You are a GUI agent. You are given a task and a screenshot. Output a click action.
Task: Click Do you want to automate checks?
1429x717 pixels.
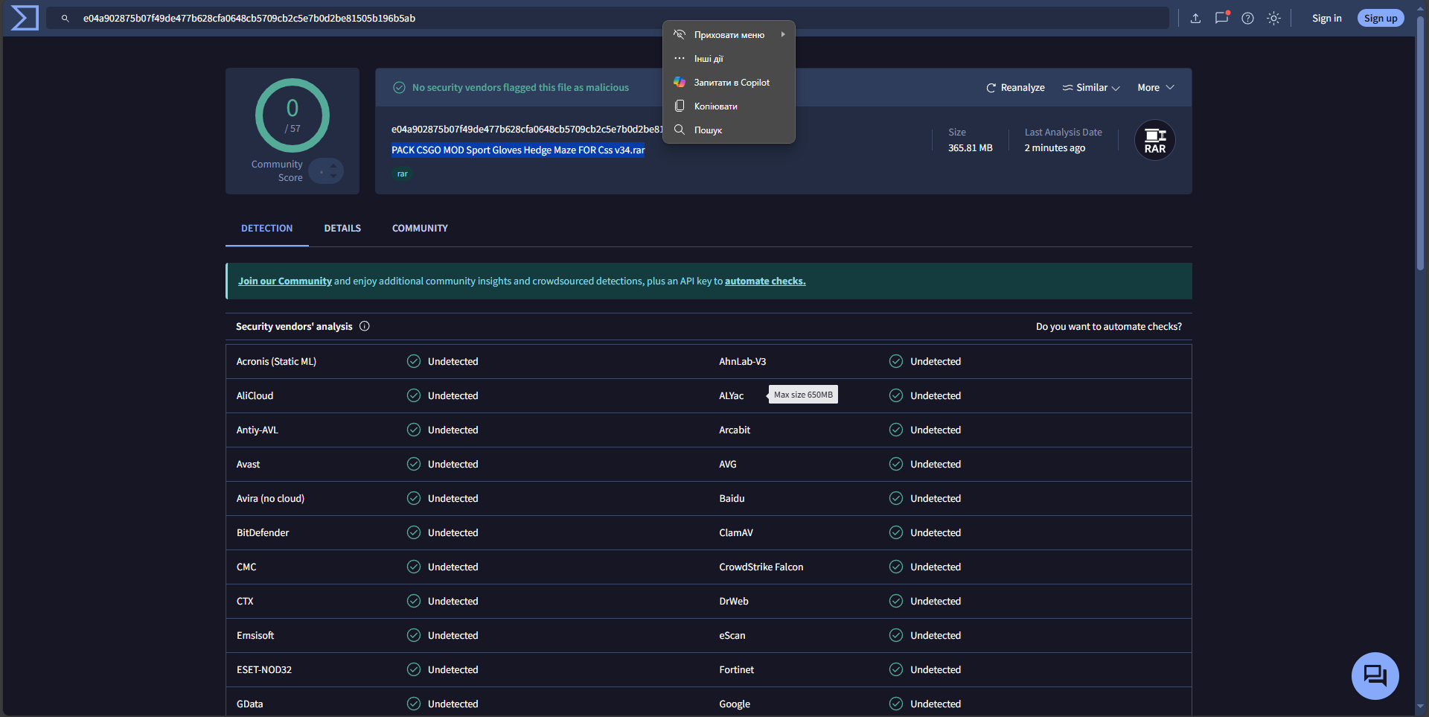coord(1109,327)
